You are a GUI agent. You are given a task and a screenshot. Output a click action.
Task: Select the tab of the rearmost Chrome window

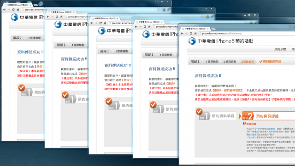(18, 5)
